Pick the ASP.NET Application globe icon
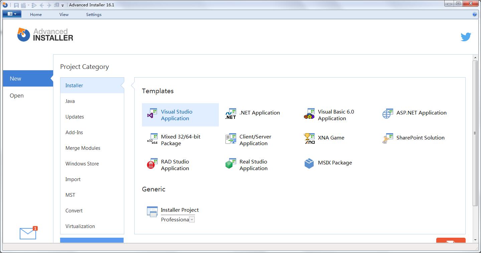 pyautogui.click(x=388, y=114)
